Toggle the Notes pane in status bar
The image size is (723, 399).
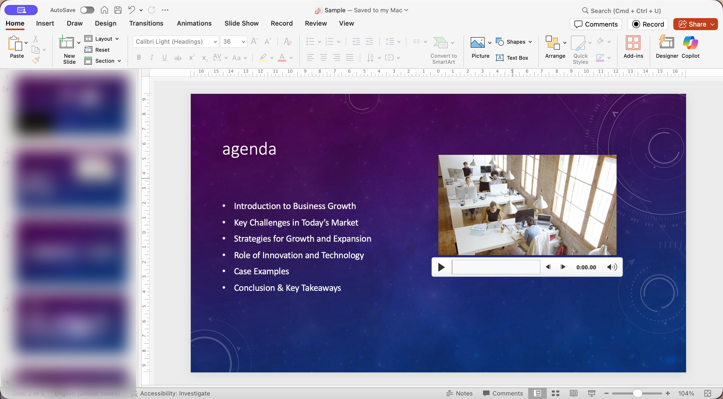click(x=459, y=393)
